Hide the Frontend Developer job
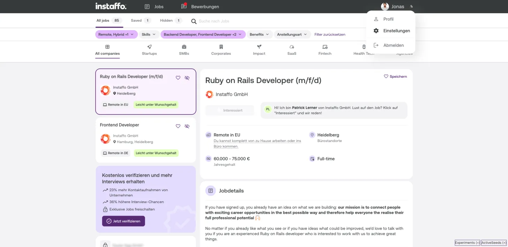The image size is (508, 247). pos(187,126)
